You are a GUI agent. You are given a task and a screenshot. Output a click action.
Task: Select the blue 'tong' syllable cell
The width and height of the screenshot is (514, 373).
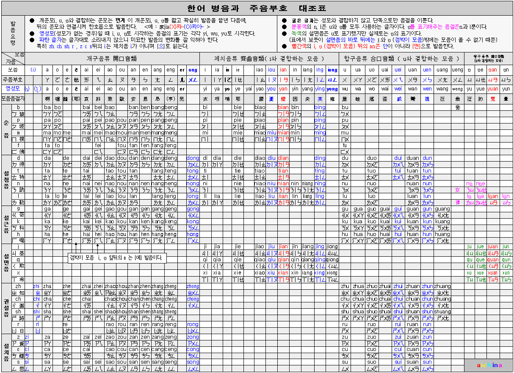(x=193, y=171)
